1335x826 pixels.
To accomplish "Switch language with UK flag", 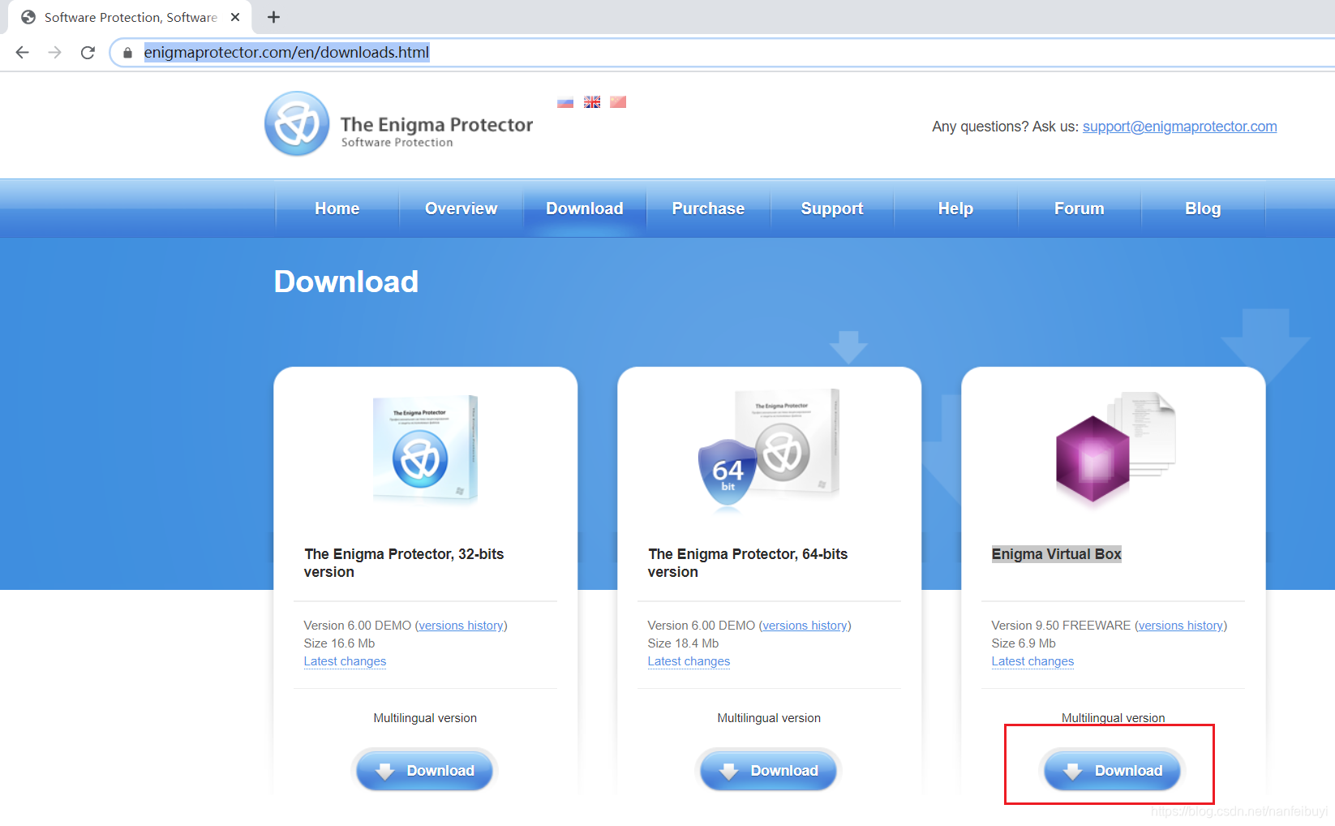I will coord(592,102).
